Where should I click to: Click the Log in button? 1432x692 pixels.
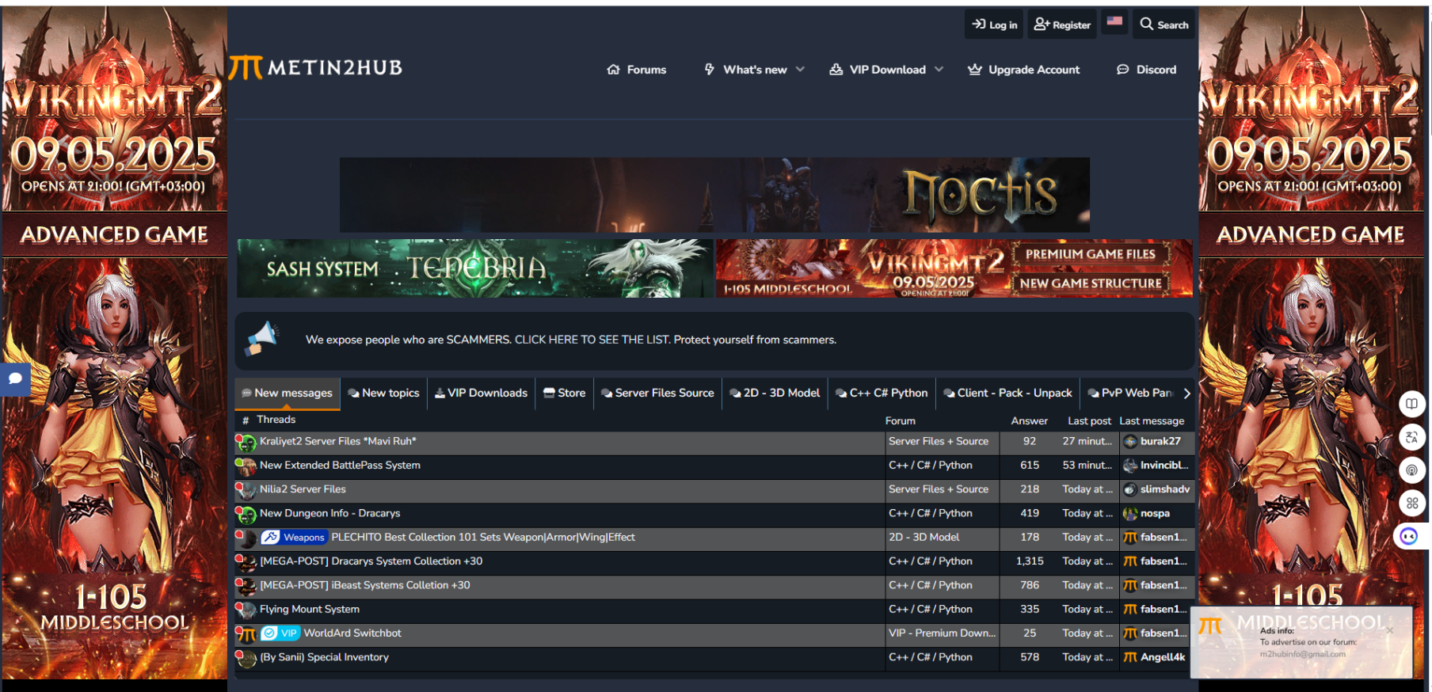tap(995, 25)
